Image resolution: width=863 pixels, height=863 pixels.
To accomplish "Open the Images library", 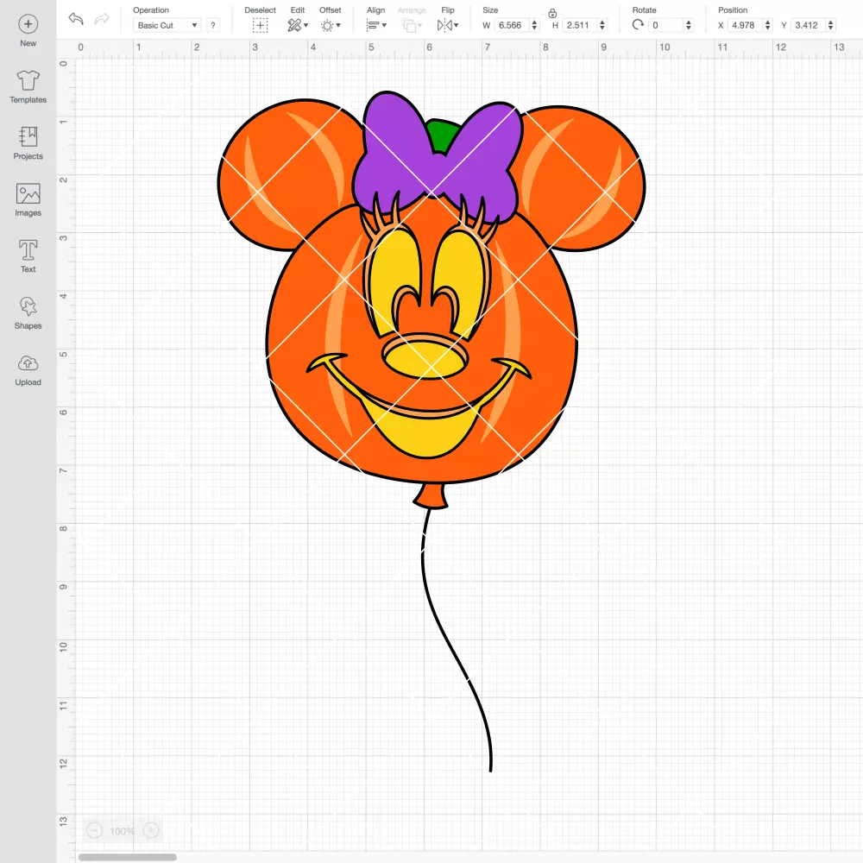I will tap(28, 200).
